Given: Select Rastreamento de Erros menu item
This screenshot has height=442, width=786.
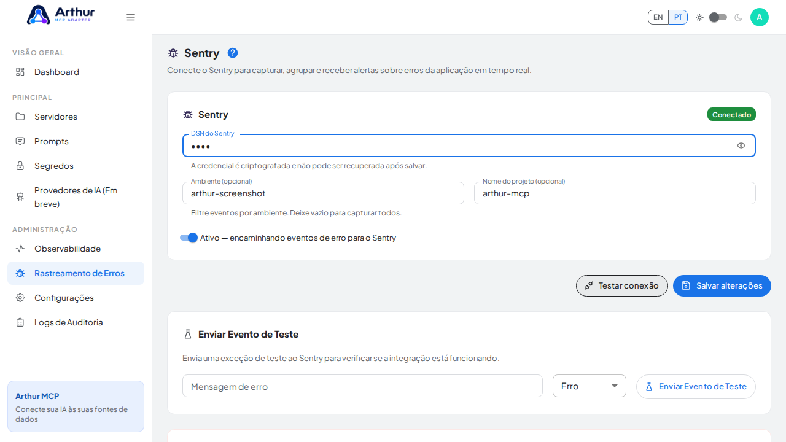Looking at the screenshot, I should [76, 273].
